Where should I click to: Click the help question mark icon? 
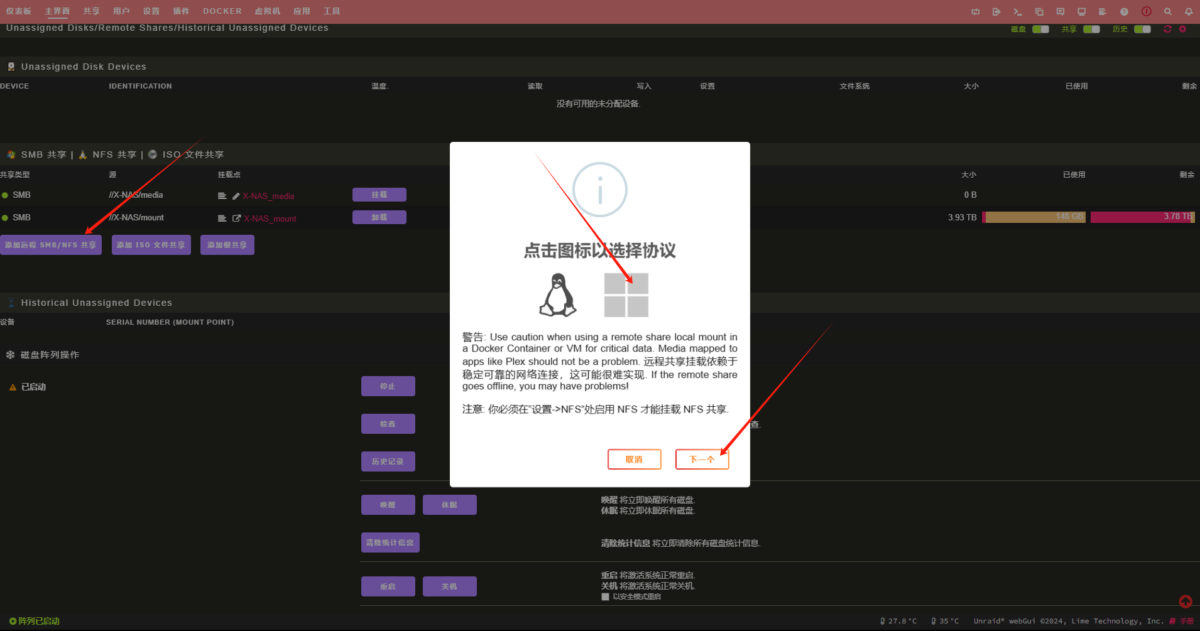pos(1124,12)
